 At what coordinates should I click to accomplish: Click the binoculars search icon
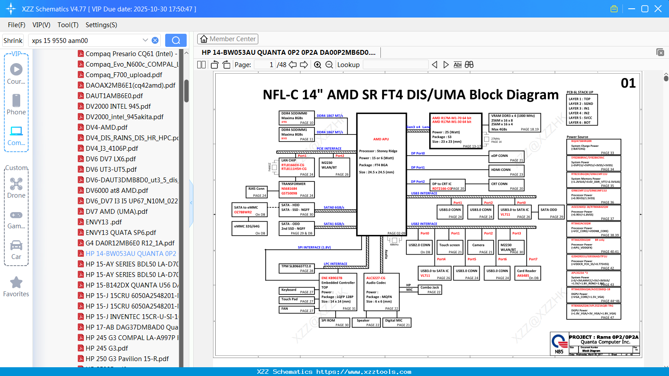click(x=469, y=64)
